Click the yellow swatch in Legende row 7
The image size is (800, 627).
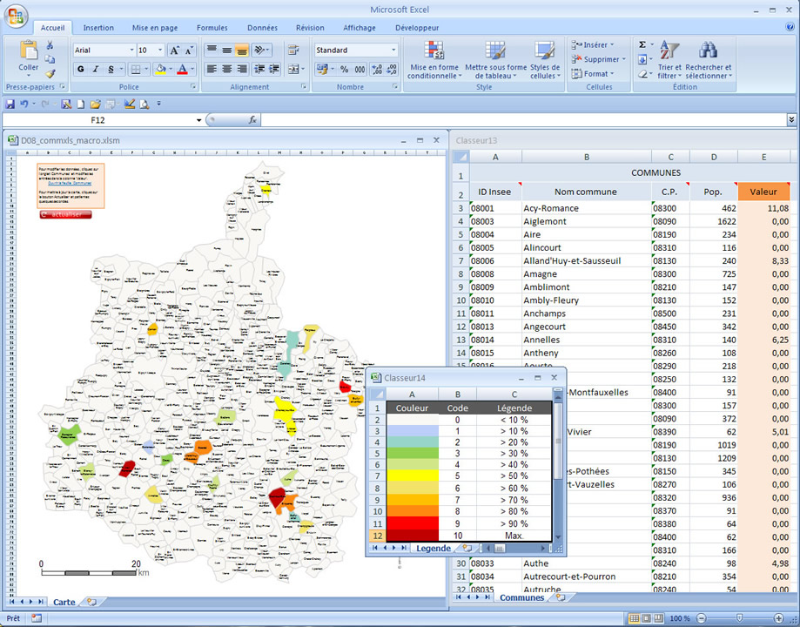[x=413, y=475]
